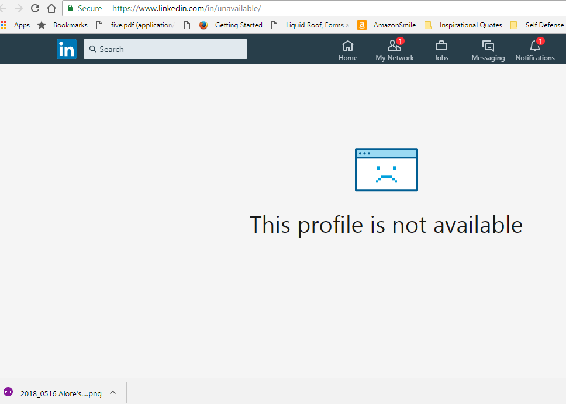Open the Self Defense bookmark folder
The width and height of the screenshot is (566, 404).
(x=537, y=25)
